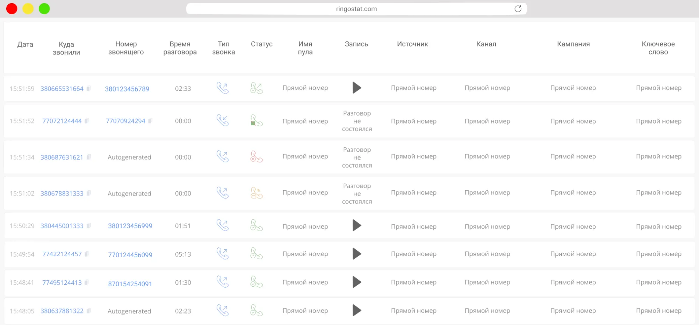Play the 05:13 duration call recording

click(x=356, y=254)
